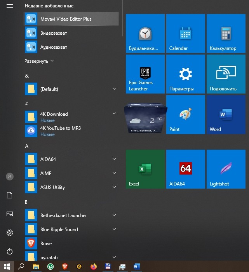The height and width of the screenshot is (272, 249).
Task: Open the by.xatab folder entry
Action: pyautogui.click(x=71, y=256)
